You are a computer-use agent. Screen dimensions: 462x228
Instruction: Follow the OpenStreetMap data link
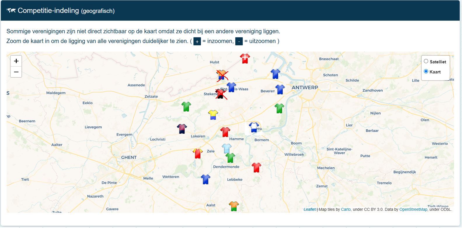[413, 209]
